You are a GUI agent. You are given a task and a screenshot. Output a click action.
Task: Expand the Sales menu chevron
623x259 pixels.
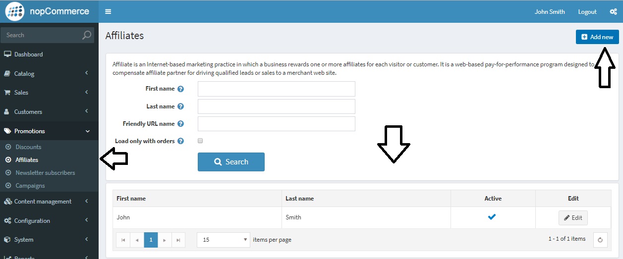87,92
